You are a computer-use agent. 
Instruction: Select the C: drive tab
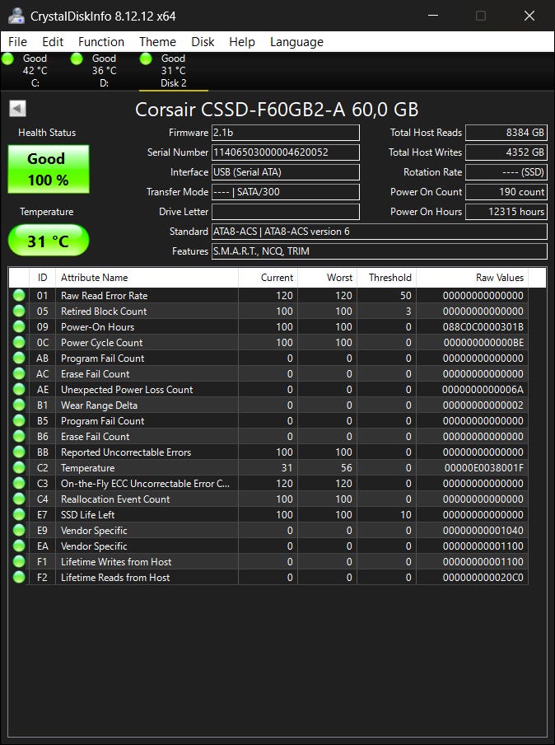[x=35, y=71]
